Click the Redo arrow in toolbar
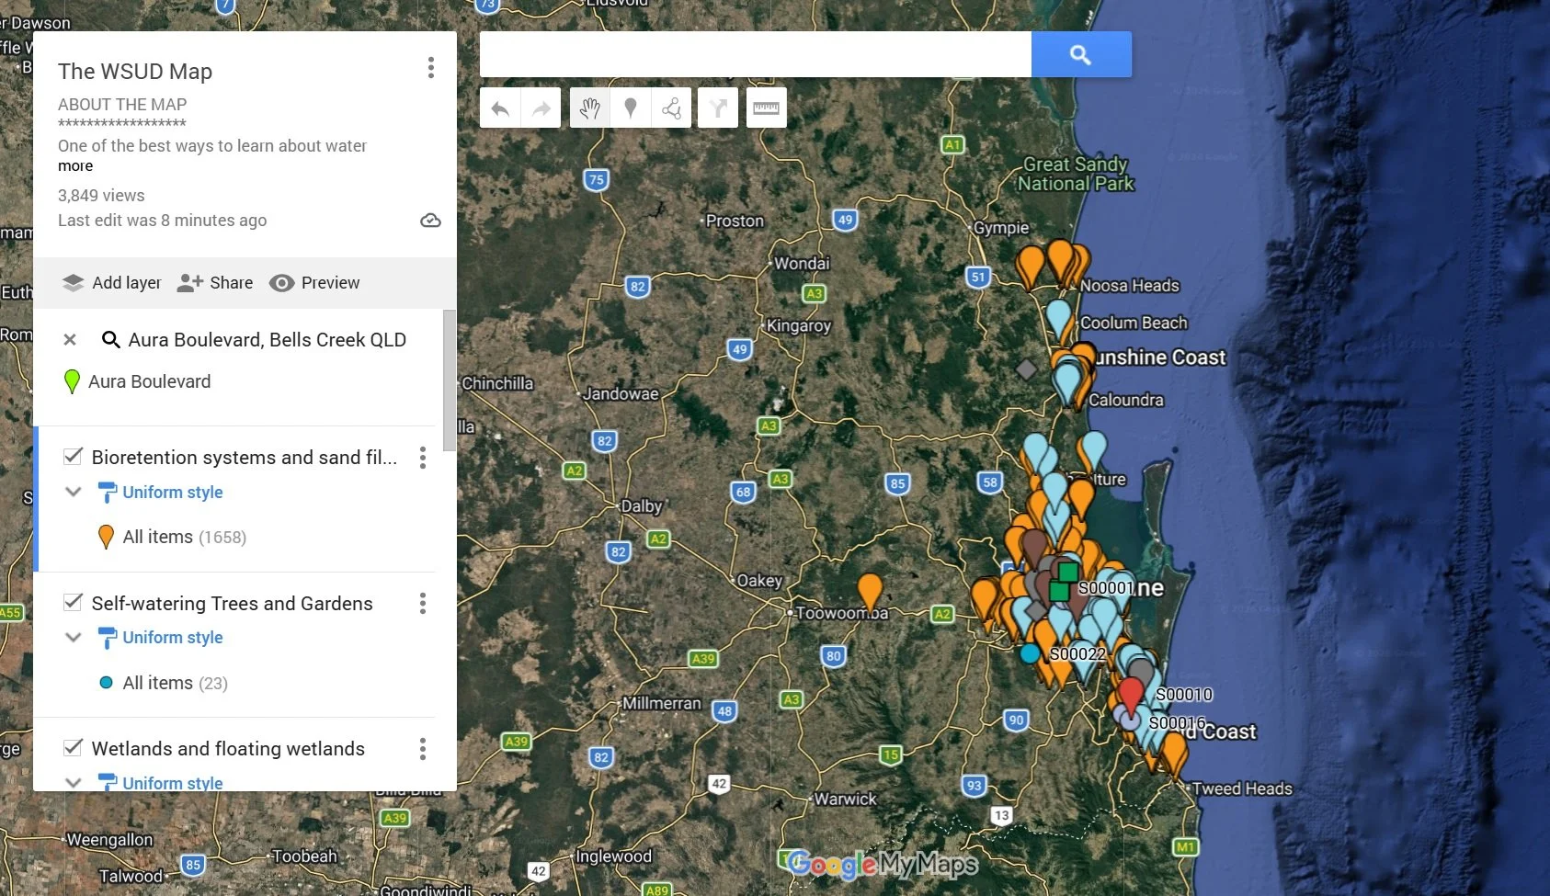The height and width of the screenshot is (896, 1550). [x=541, y=108]
